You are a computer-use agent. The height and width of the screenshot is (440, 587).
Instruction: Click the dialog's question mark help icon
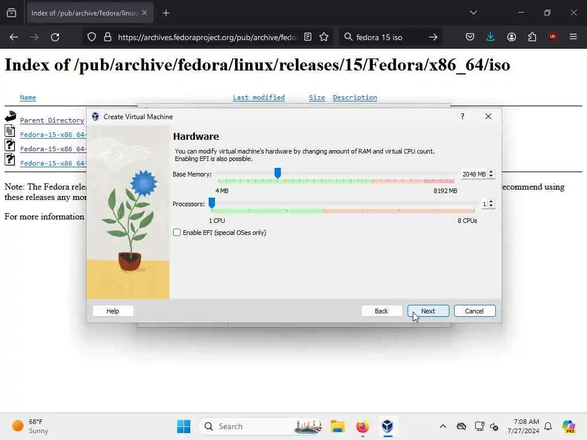463,116
